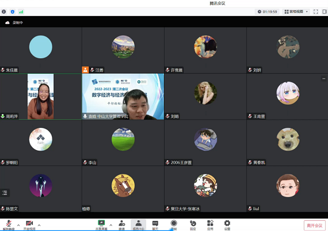
Task: Open the meeting info icon
Action: [x=4, y=12]
